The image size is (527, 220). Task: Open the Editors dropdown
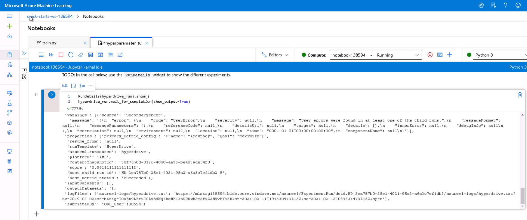(275, 55)
